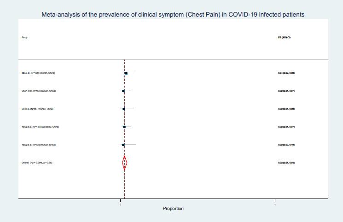Select the "Study" column header
Image resolution: width=343 pixels, height=222 pixels.
tap(24, 37)
